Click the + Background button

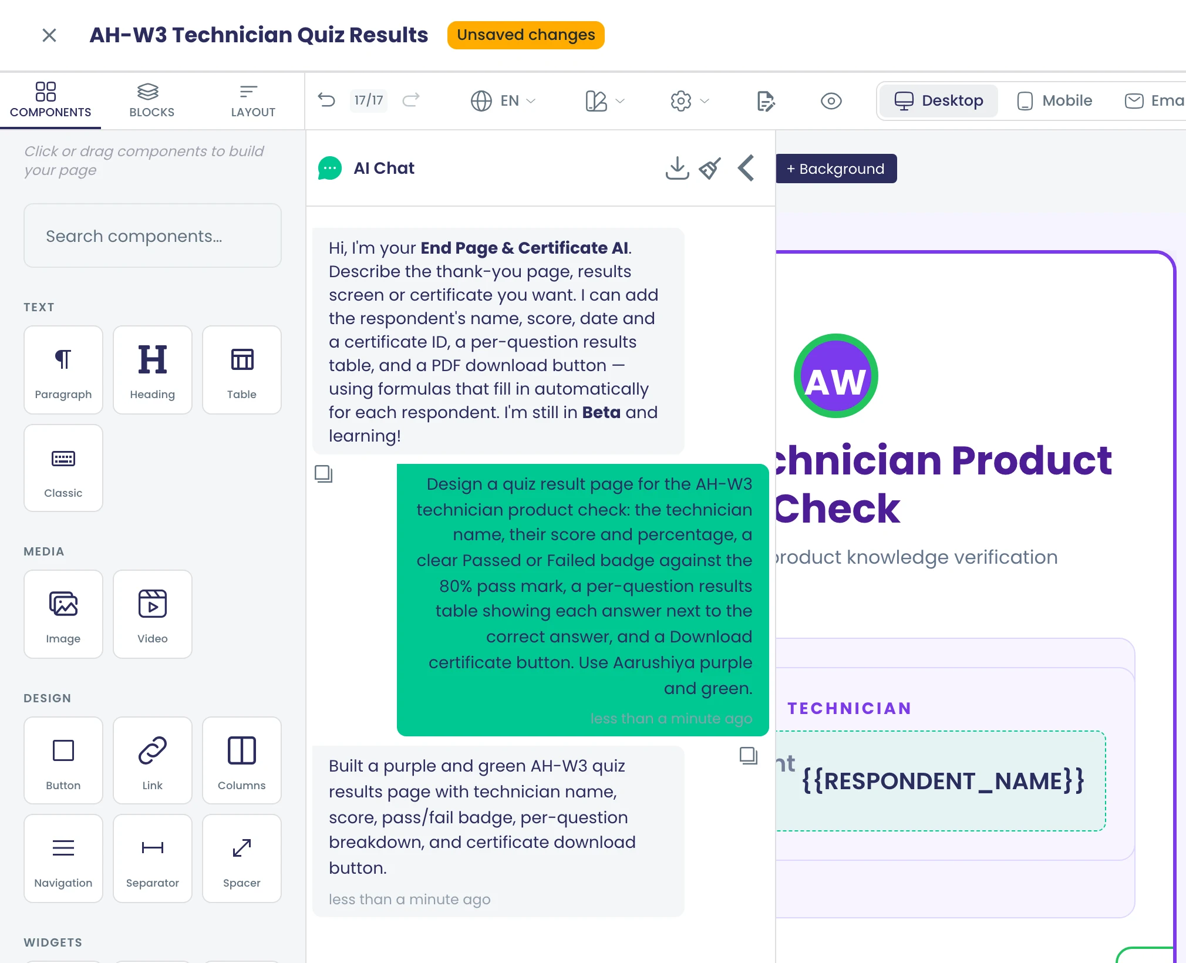pos(835,169)
